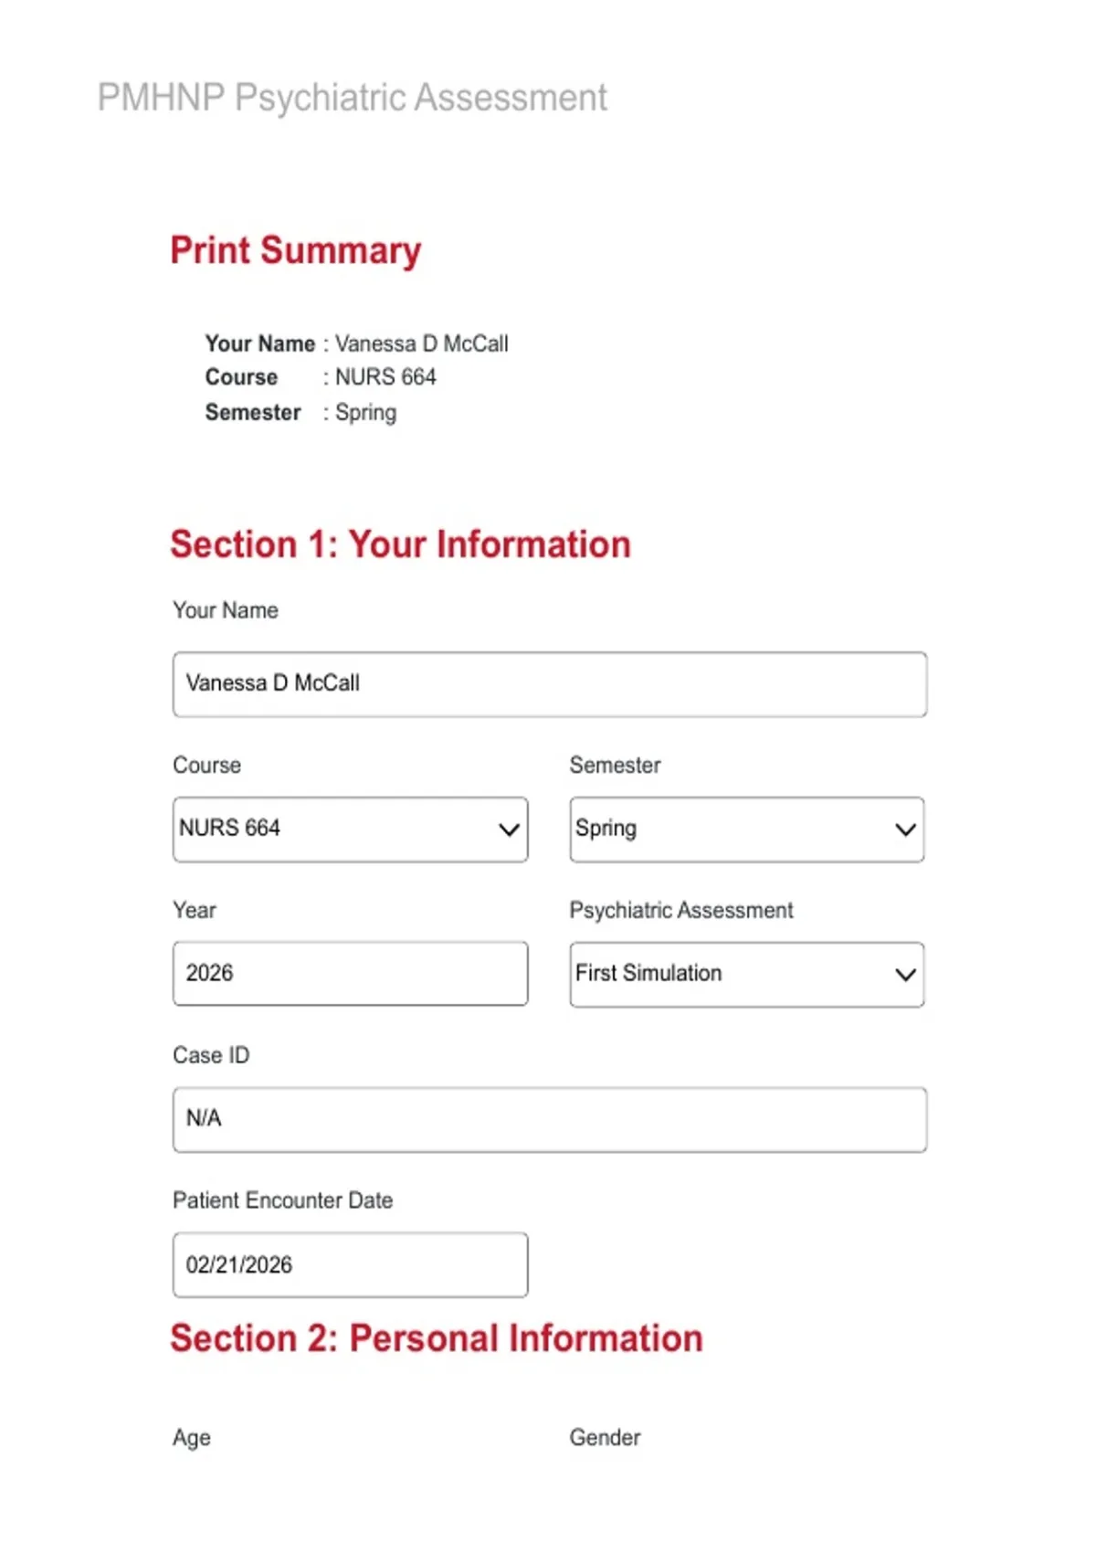Click the Patient Encounter Date label
1096x1553 pixels.
pyautogui.click(x=283, y=1200)
